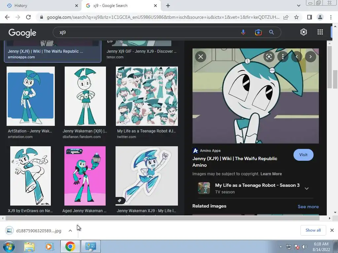Click aminoapps.com result caption
The image size is (338, 253).
coord(21,57)
